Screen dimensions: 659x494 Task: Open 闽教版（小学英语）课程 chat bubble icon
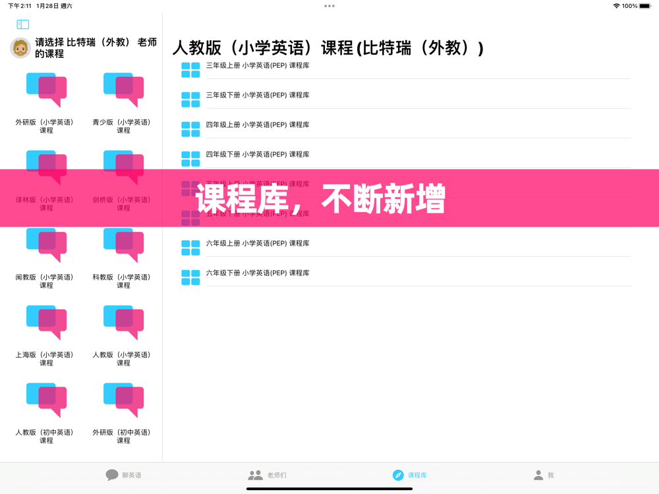tap(46, 245)
